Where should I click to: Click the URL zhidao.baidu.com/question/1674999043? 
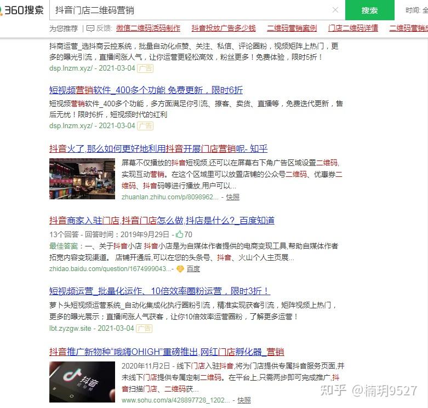(110, 269)
